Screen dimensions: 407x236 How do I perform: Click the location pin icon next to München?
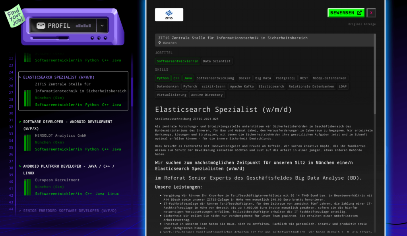[x=160, y=43]
